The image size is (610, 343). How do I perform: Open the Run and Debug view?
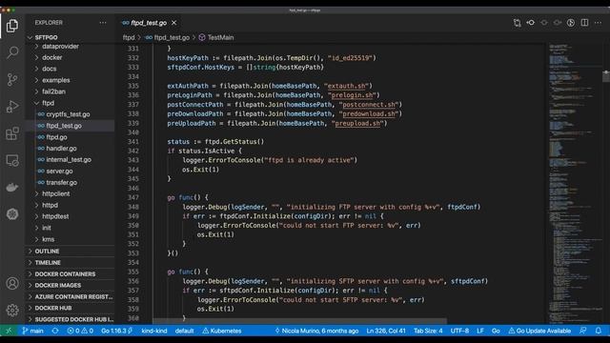coord(12,106)
